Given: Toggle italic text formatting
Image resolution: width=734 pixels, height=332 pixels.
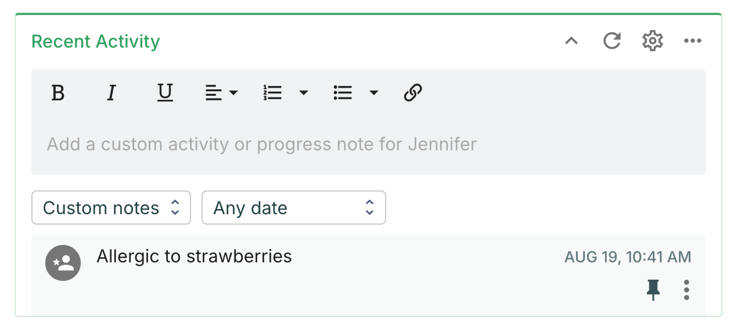Looking at the screenshot, I should (111, 93).
